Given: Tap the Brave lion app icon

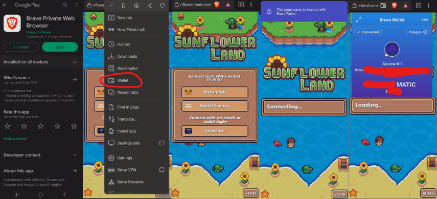Looking at the screenshot, I should 12,23.
